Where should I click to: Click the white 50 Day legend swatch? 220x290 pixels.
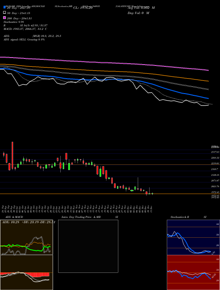(x=4, y=13)
